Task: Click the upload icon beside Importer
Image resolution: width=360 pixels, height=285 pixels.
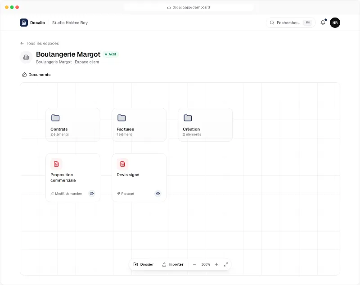Action: [164, 264]
